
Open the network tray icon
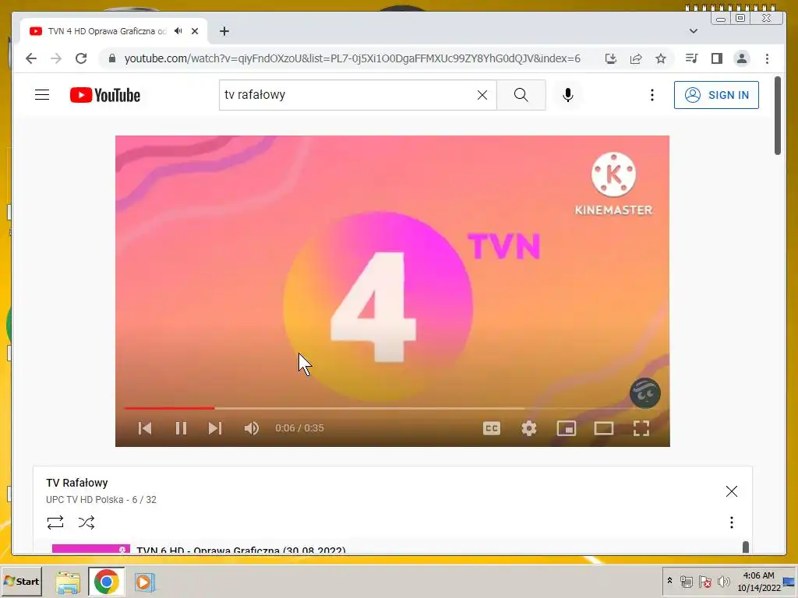coord(687,581)
